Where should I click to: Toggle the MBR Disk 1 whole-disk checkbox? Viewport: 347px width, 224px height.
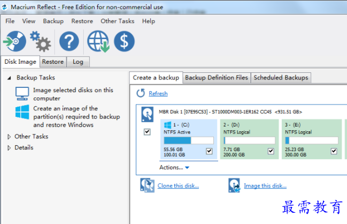[x=147, y=132]
